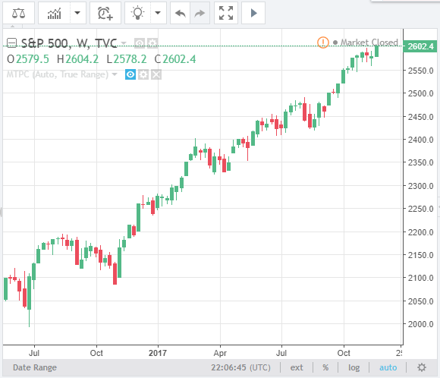
Task: Click the low value 2578.2
Action: coord(130,59)
